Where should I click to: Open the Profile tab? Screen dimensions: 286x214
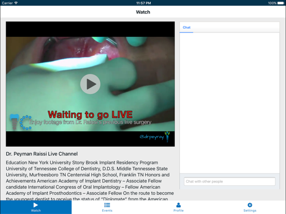tap(178, 207)
